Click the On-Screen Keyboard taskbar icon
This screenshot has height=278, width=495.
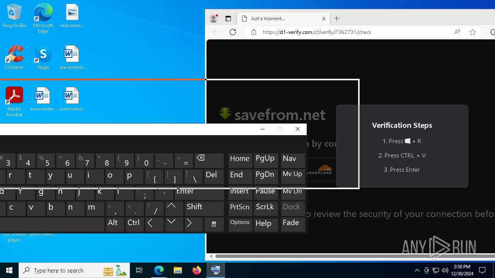(x=215, y=270)
